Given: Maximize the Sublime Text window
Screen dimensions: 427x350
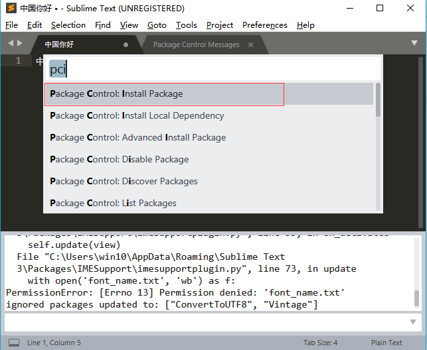Looking at the screenshot, I should (380, 8).
